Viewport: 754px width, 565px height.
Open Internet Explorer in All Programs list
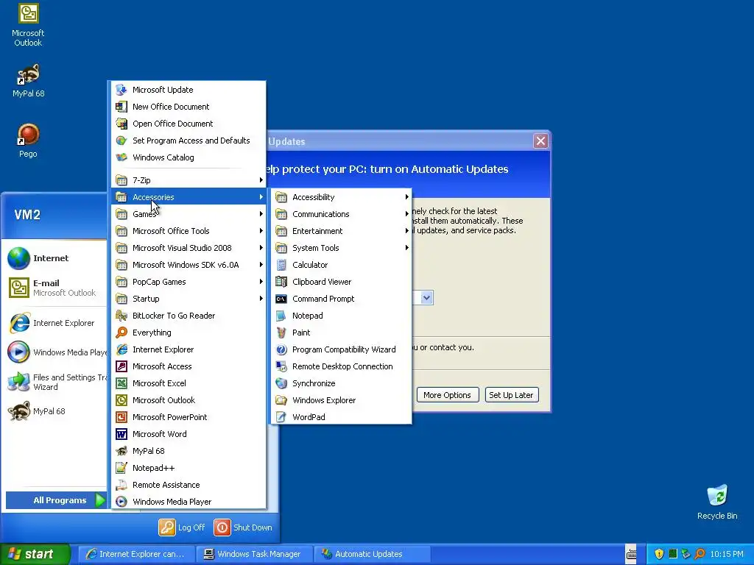tap(188, 349)
